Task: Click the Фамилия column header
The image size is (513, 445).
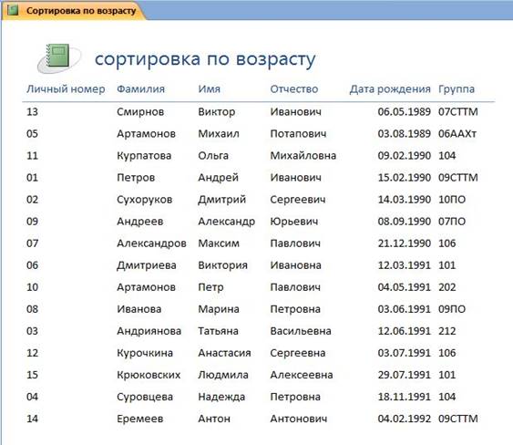Action: pyautogui.click(x=140, y=89)
